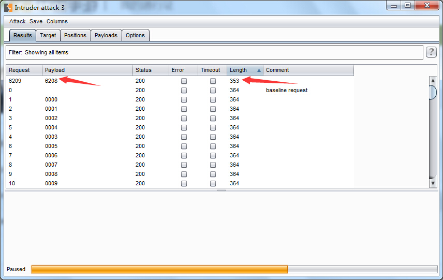Screen dimensions: 443x280
Task: Click the Paused status label
Action: tap(16, 269)
